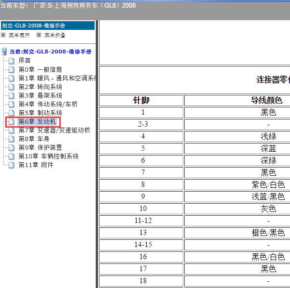Click the 针脚 column header
The image size is (290, 288).
141,101
